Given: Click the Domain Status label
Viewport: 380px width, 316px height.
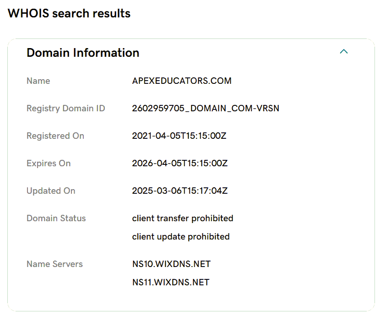Looking at the screenshot, I should click(56, 218).
